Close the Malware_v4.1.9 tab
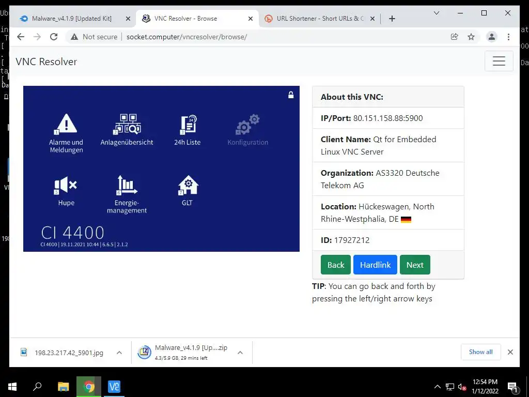Viewport: 529px width, 397px height. (x=128, y=19)
